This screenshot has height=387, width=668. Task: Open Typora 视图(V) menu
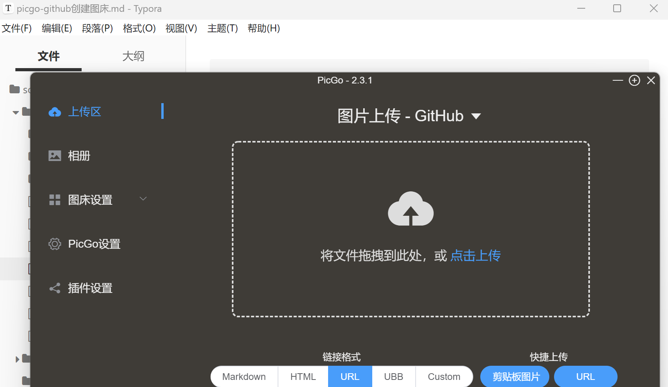(x=181, y=28)
